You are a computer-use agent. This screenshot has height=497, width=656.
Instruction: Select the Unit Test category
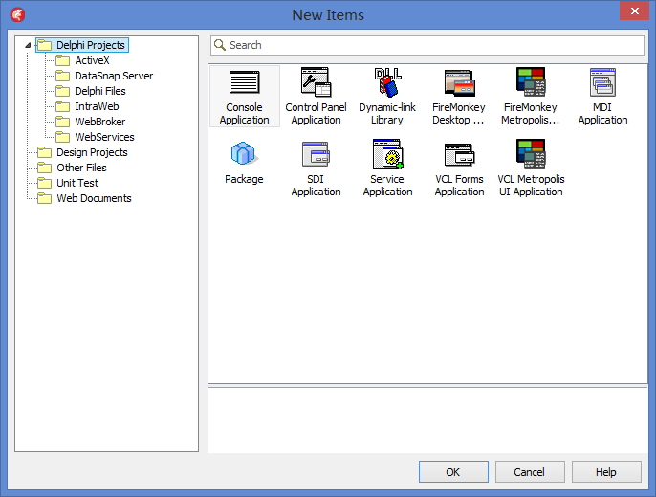[x=77, y=183]
